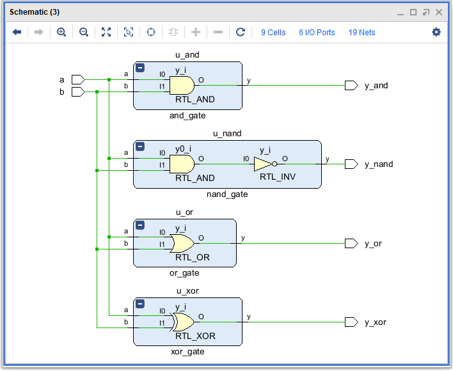Open the 9 Cells link
Image resolution: width=453 pixels, height=371 pixels.
[x=273, y=33]
